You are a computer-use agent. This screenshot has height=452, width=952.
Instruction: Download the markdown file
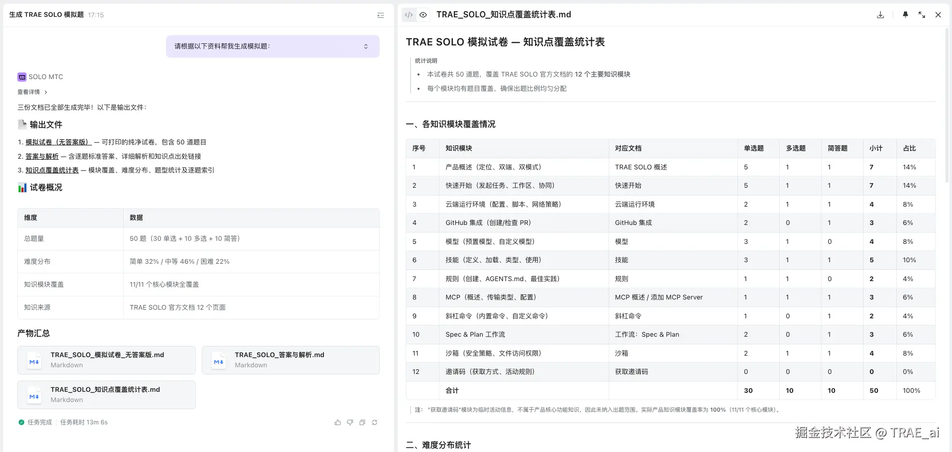click(x=880, y=15)
